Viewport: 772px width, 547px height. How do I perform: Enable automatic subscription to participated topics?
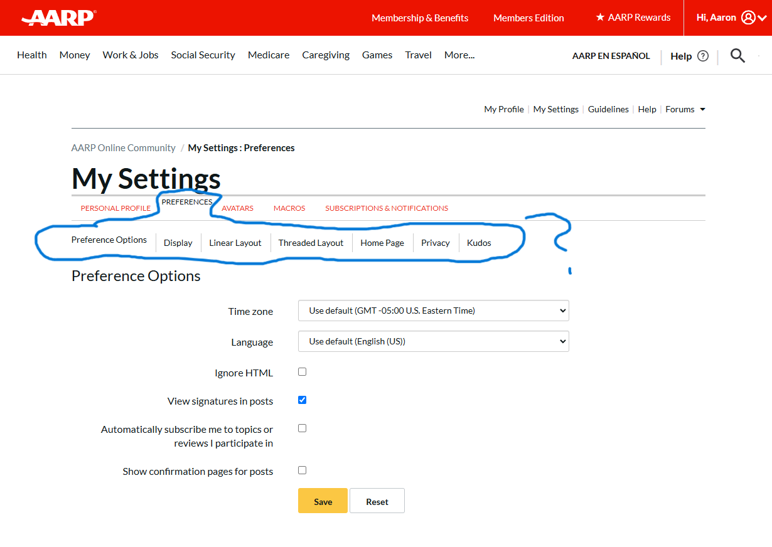point(302,428)
